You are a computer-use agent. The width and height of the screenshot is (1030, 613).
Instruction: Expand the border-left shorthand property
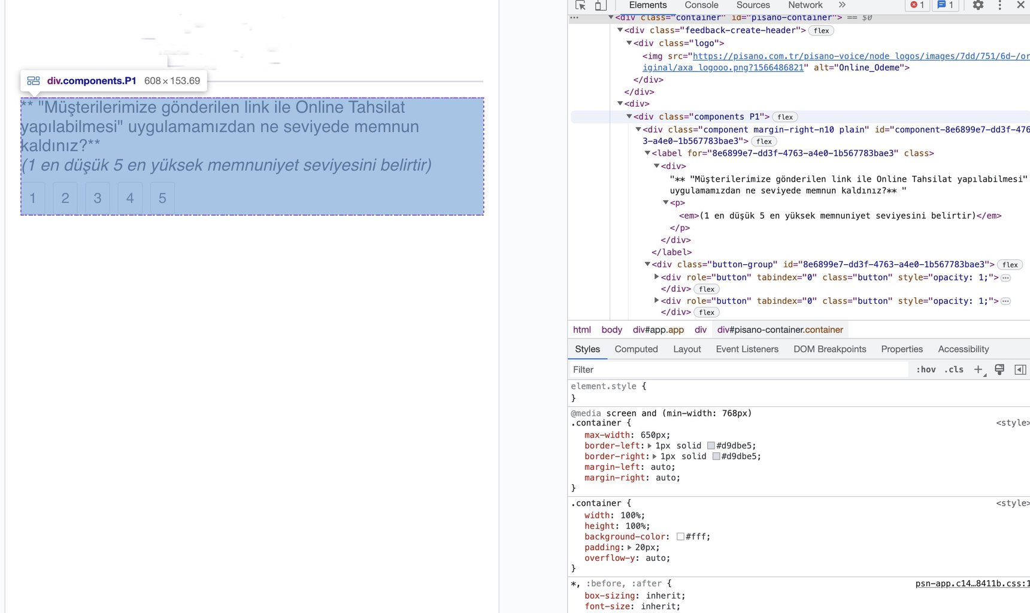pyautogui.click(x=650, y=446)
